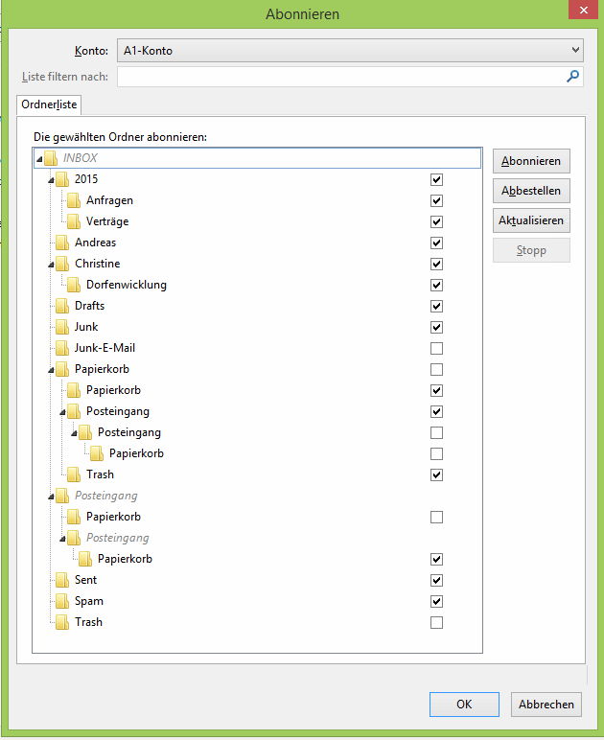604x740 pixels.
Task: Click the Spam folder icon
Action: (61, 601)
